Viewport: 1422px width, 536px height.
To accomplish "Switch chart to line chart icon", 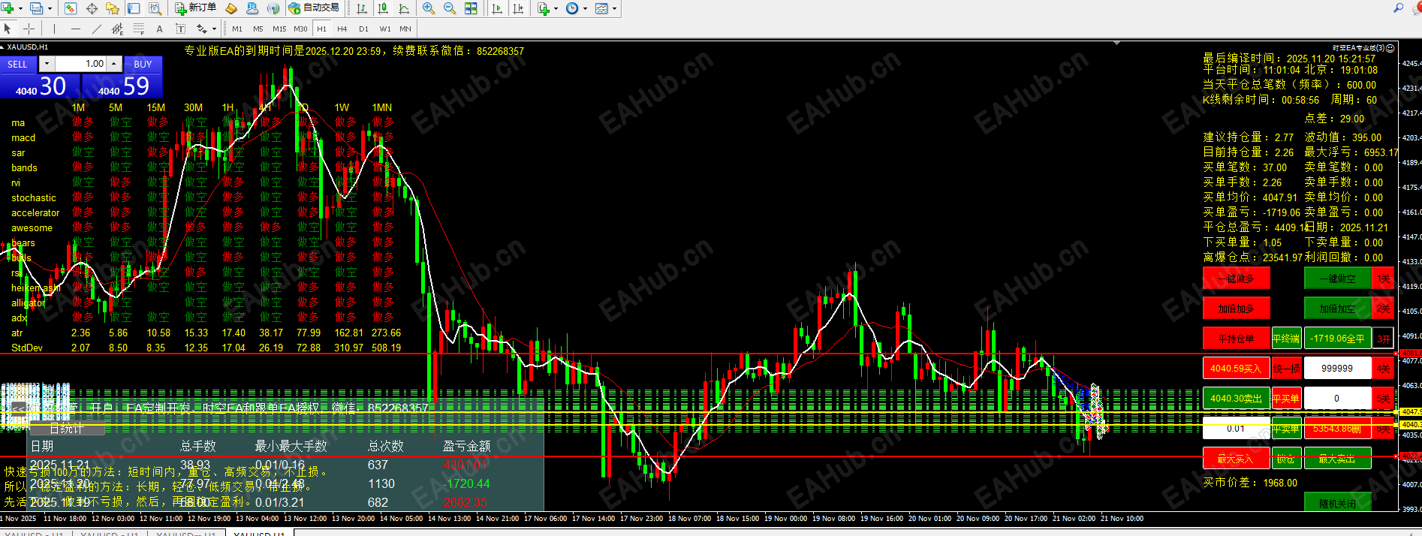I will tap(404, 8).
